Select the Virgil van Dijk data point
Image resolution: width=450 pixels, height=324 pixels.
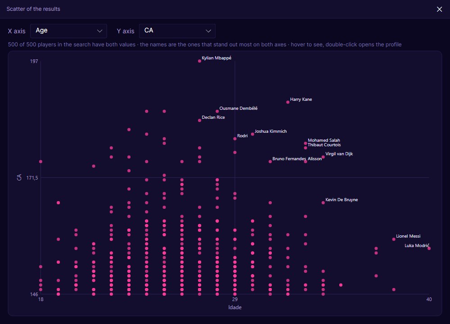[323, 157]
